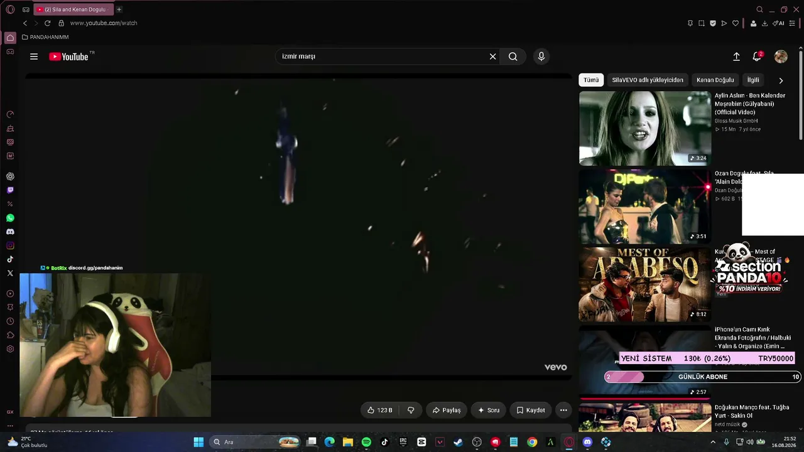804x452 pixels.
Task: Switch to the Sila and Kenan Dogulu tab
Action: (72, 9)
